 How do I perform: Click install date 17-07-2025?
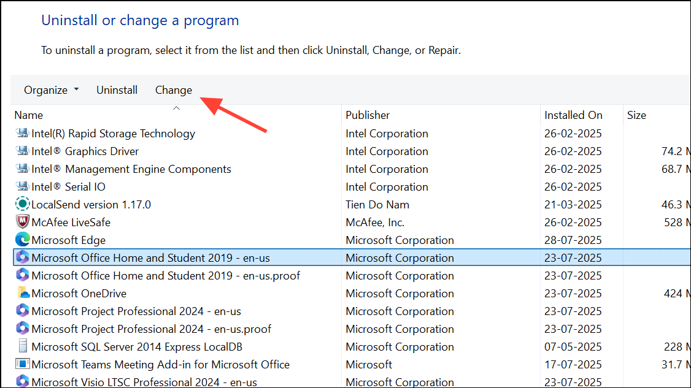click(573, 365)
